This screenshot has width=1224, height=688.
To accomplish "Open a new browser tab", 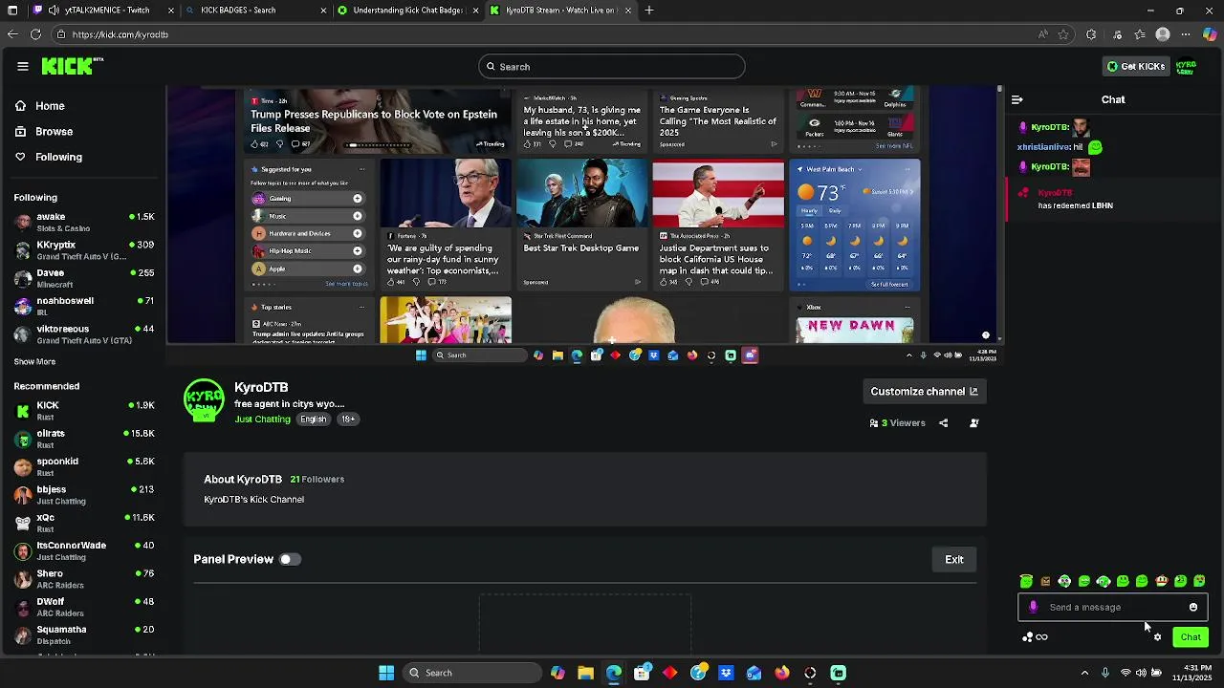I will point(649,11).
